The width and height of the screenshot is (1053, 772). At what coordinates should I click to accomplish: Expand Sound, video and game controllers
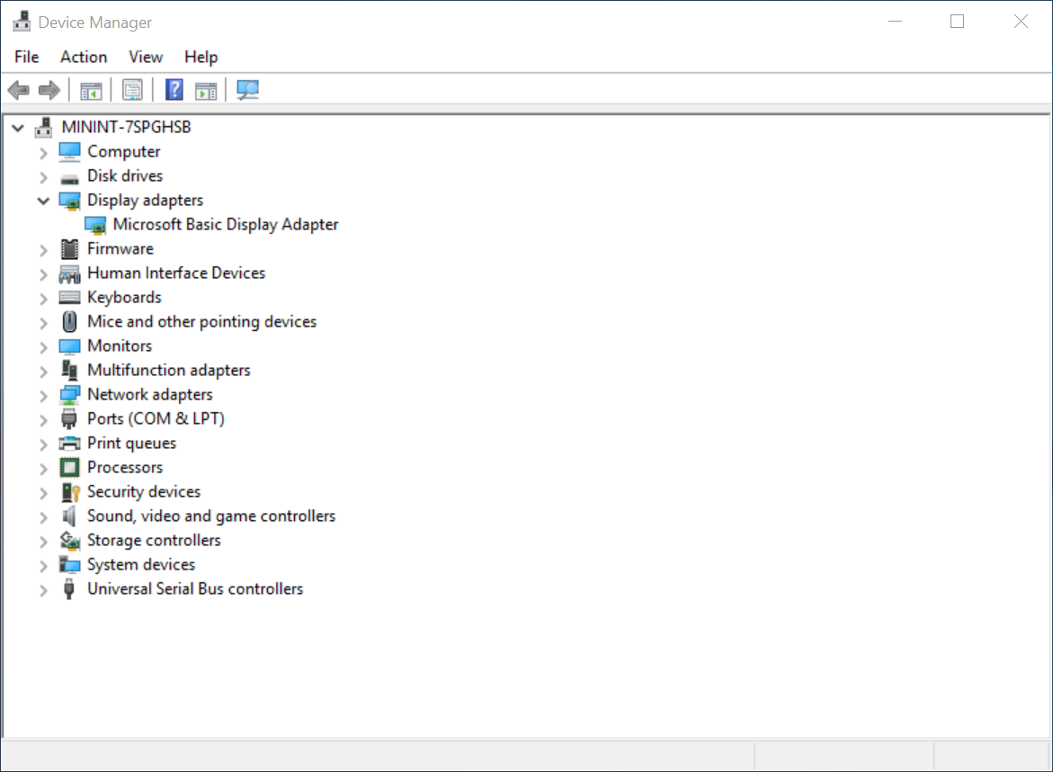tap(44, 517)
